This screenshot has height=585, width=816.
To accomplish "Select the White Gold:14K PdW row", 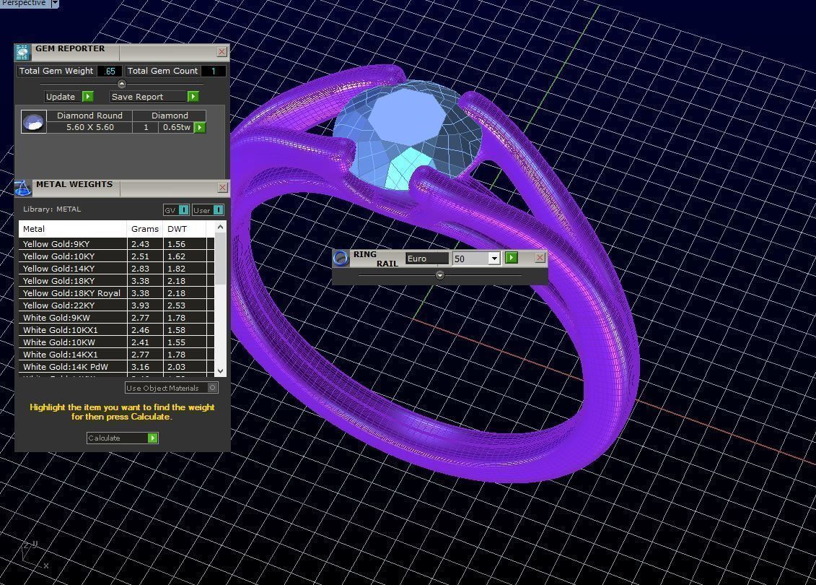I will pyautogui.click(x=116, y=367).
